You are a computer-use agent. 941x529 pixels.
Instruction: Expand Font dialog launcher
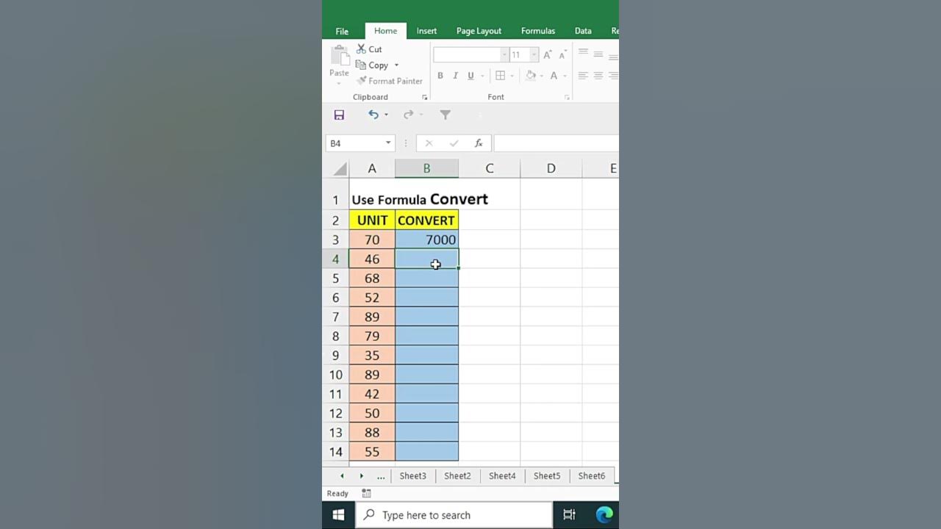[x=567, y=97]
